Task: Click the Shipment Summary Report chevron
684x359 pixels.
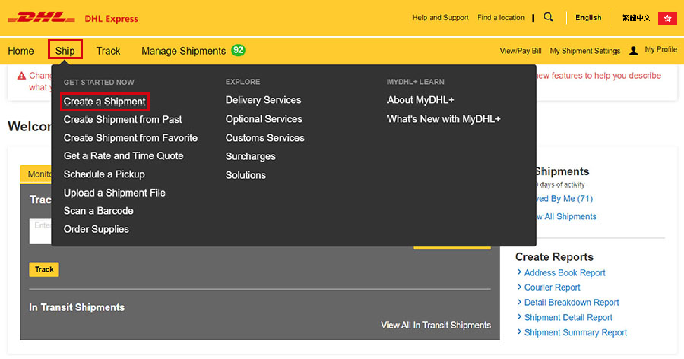Action: point(519,331)
